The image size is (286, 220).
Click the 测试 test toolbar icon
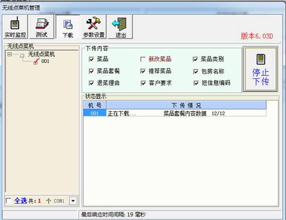42,27
